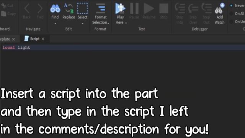This screenshot has height=138, width=245.
Task: Navigate forward with Fwd arrow
Action: point(40,8)
